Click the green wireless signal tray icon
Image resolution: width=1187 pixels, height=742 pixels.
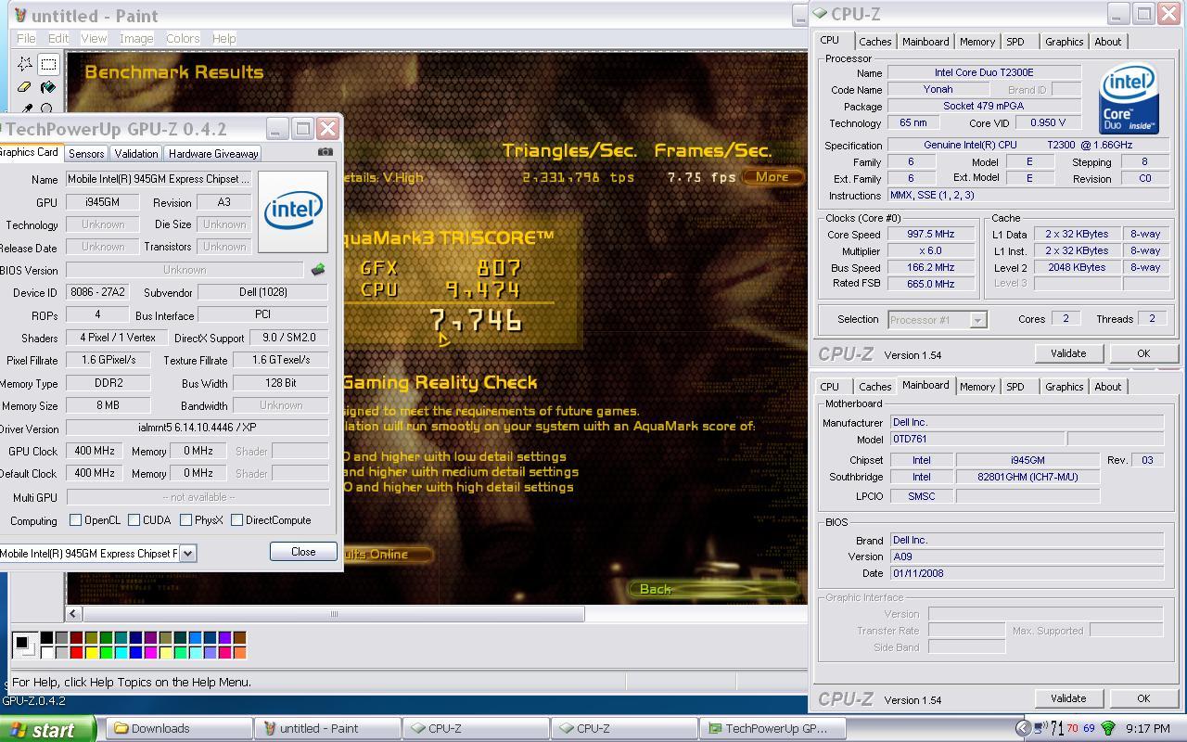pyautogui.click(x=1107, y=729)
